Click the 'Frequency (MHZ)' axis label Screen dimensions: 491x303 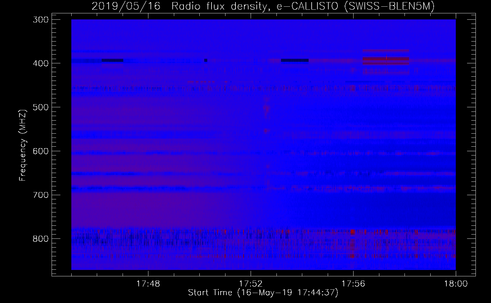pos(23,145)
